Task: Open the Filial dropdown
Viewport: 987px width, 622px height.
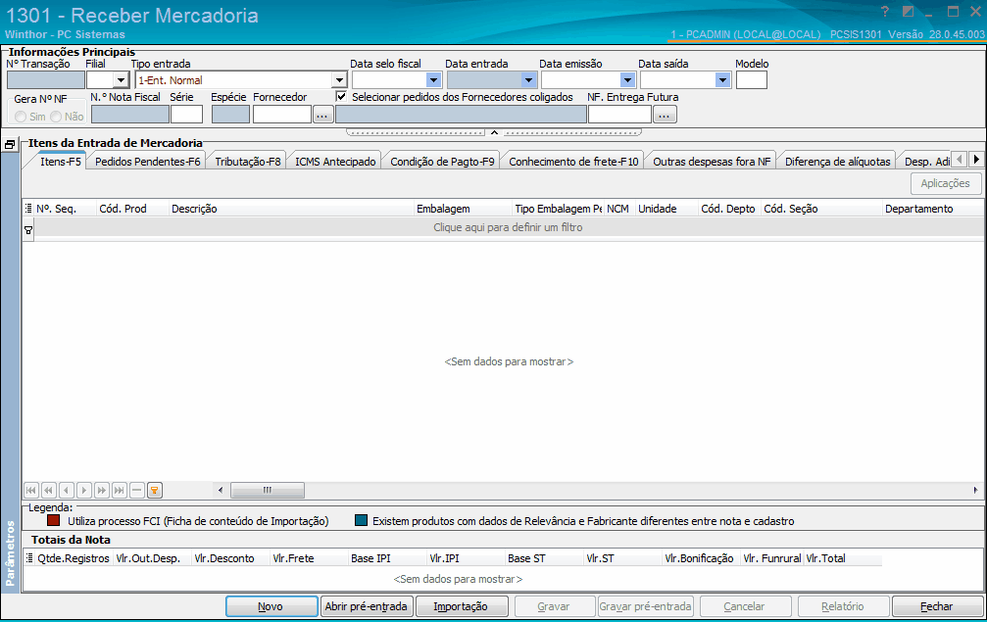Action: pyautogui.click(x=121, y=80)
